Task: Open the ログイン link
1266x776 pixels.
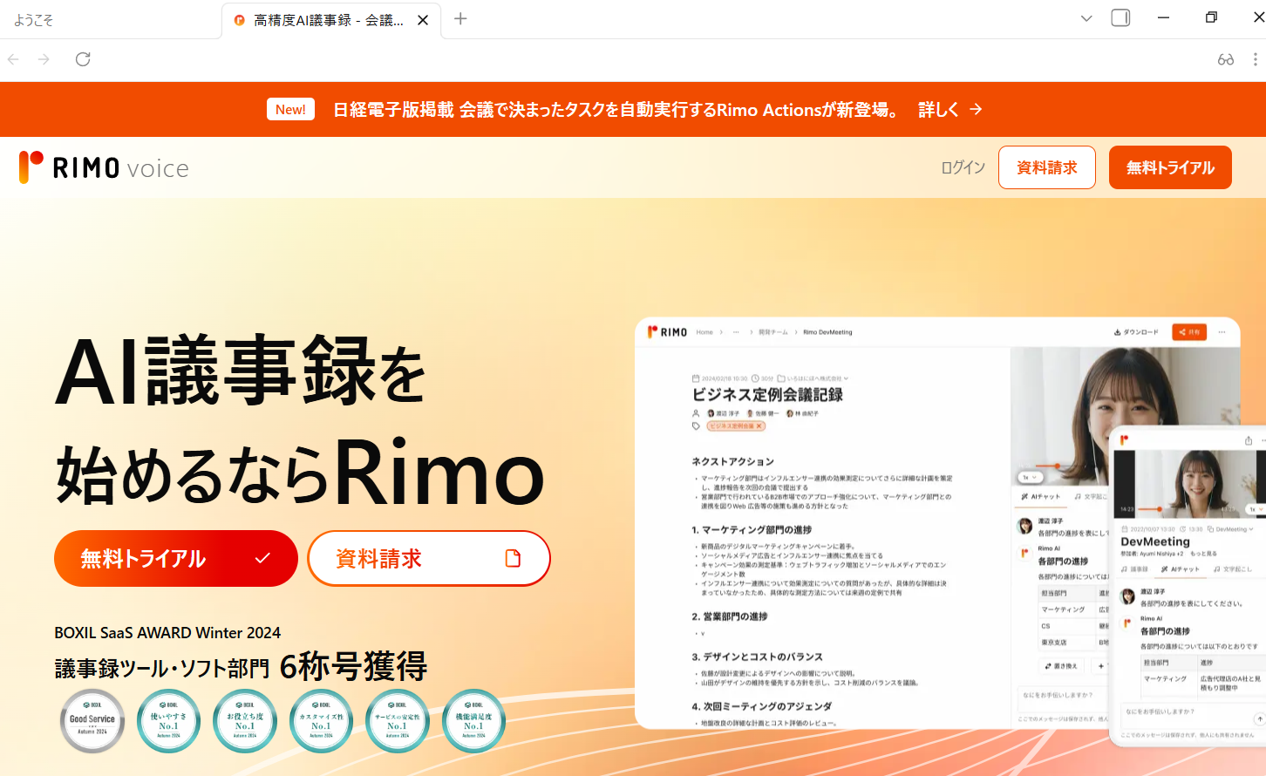Action: click(x=963, y=167)
